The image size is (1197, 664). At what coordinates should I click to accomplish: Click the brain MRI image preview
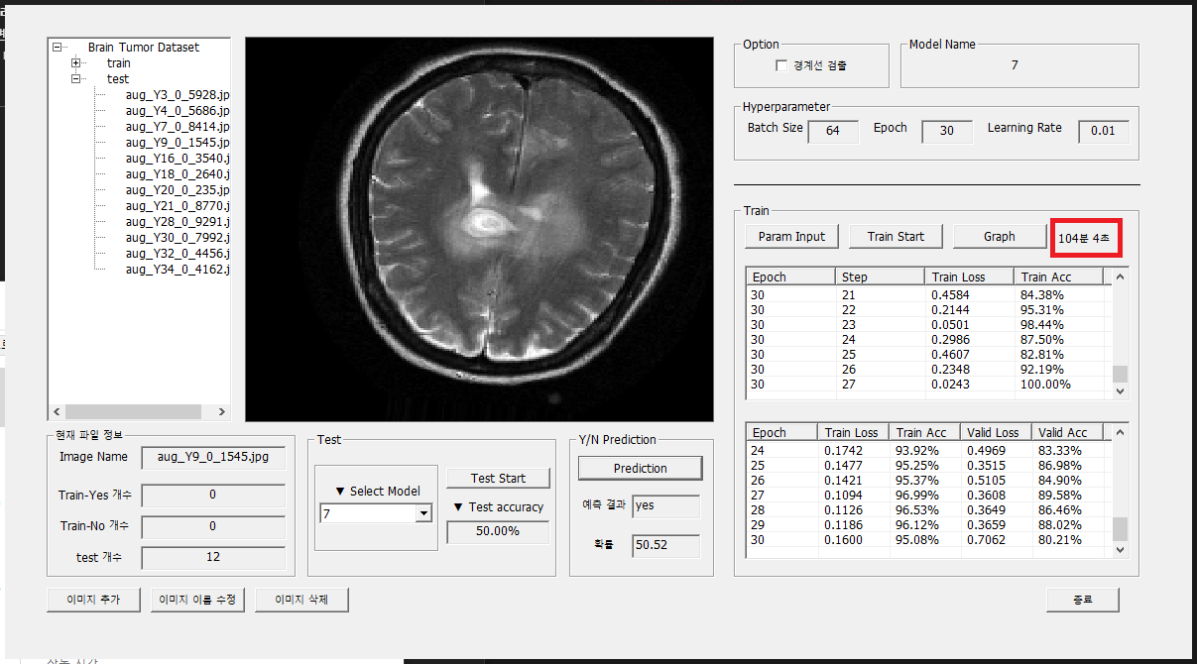tap(479, 230)
